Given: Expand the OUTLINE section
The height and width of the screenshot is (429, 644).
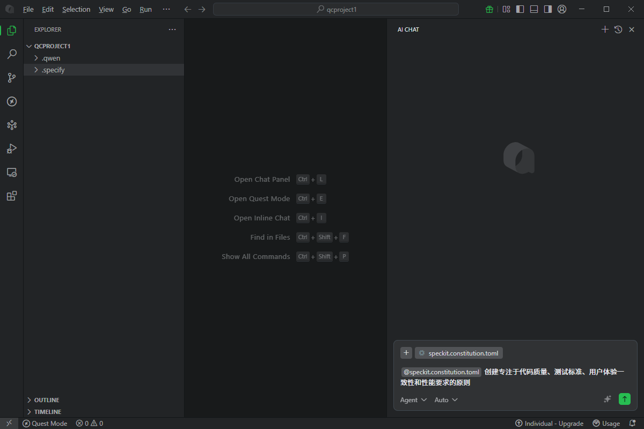Looking at the screenshot, I should [x=46, y=400].
